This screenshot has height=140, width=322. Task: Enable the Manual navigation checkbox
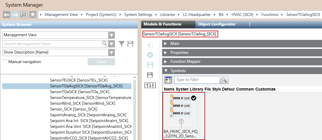5,62
